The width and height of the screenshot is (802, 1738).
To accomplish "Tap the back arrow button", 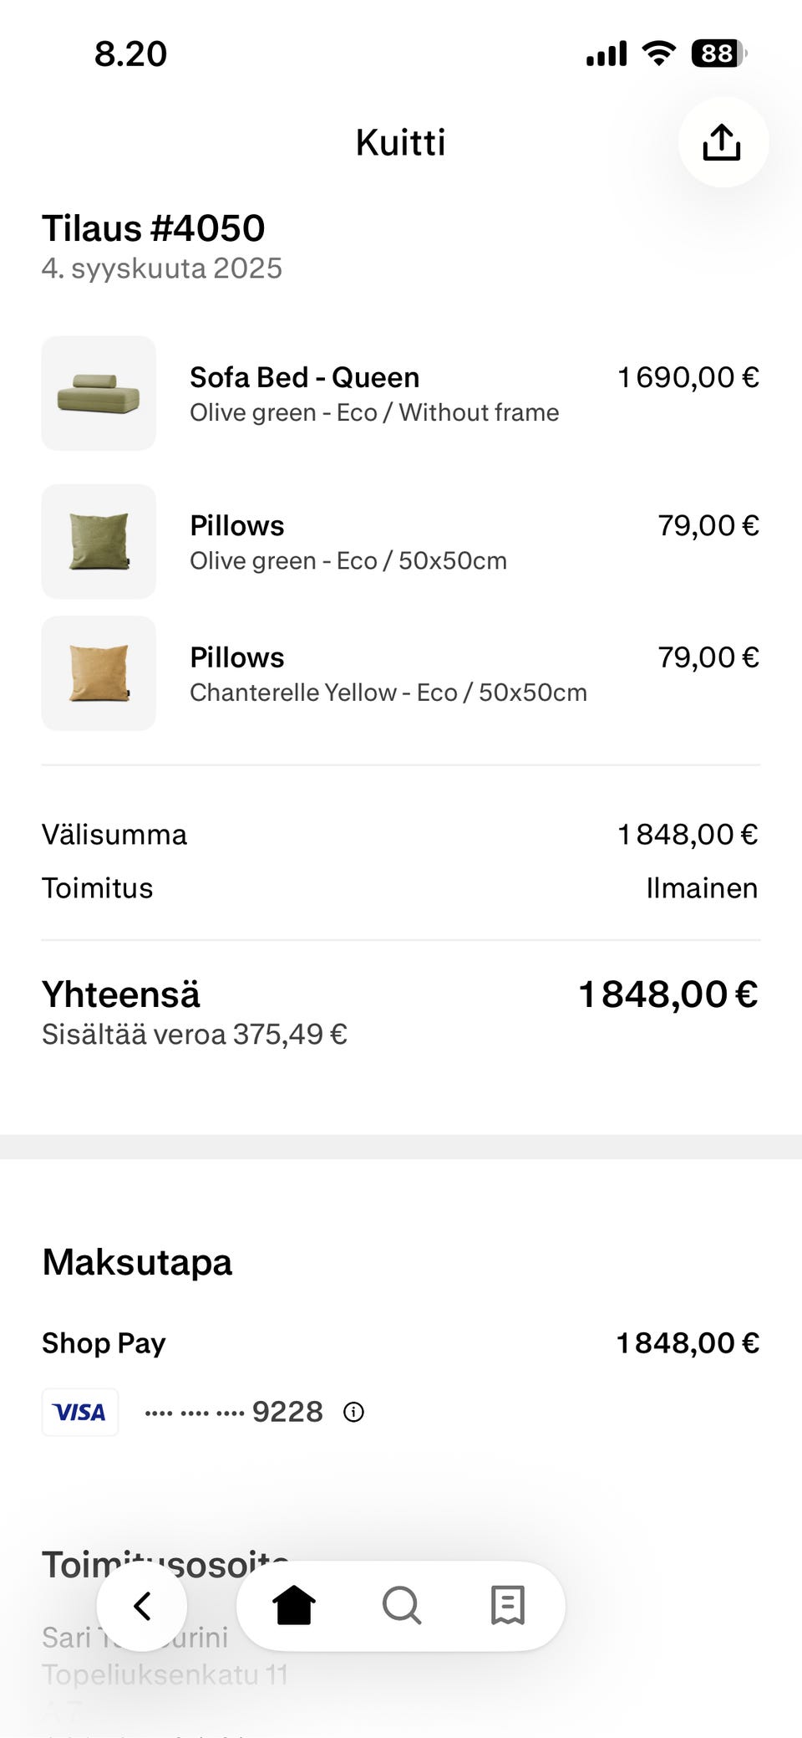I will click(142, 1605).
